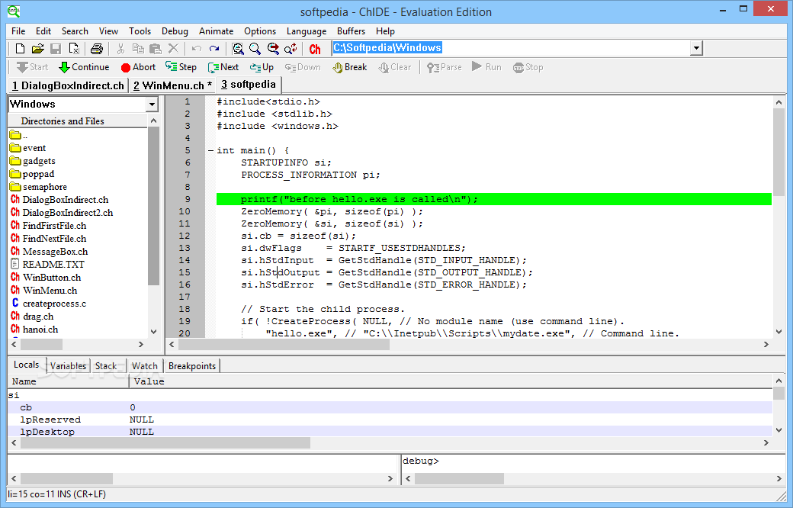The width and height of the screenshot is (793, 508).
Task: Open the File menu
Action: tap(18, 31)
